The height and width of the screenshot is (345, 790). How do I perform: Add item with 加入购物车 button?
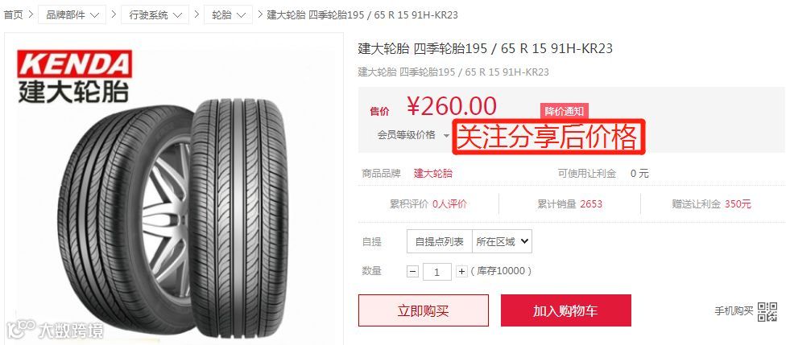[x=566, y=310]
